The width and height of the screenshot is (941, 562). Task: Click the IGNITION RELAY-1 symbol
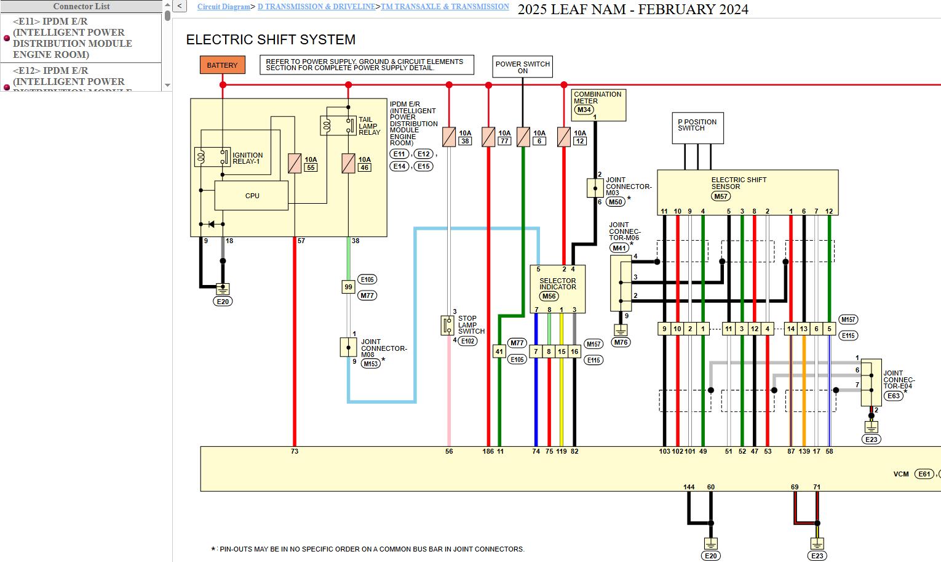[212, 157]
